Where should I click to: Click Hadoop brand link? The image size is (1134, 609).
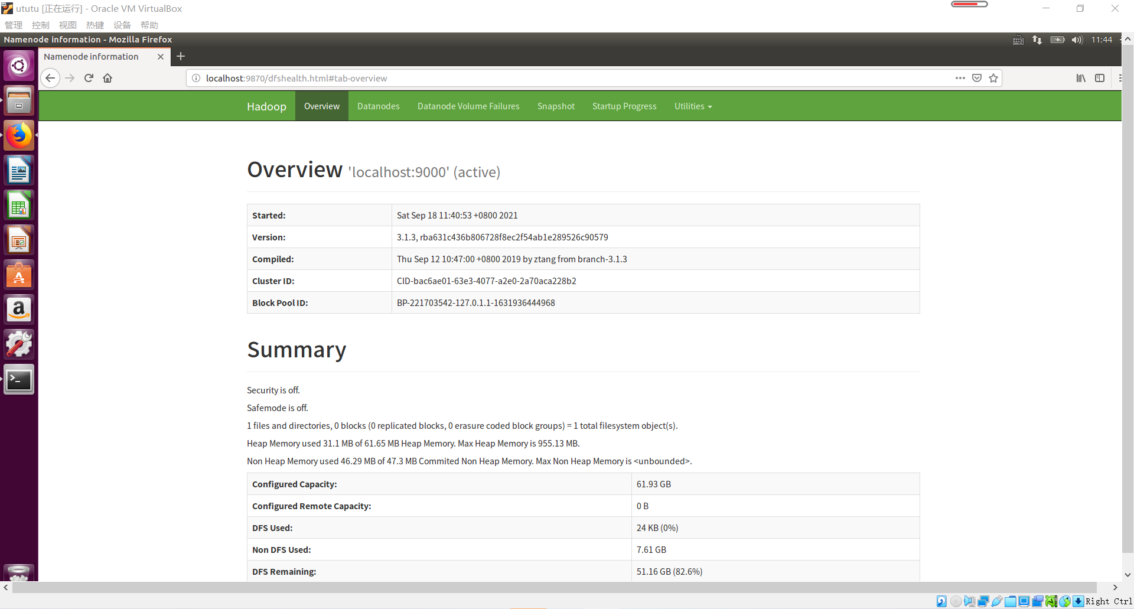266,106
